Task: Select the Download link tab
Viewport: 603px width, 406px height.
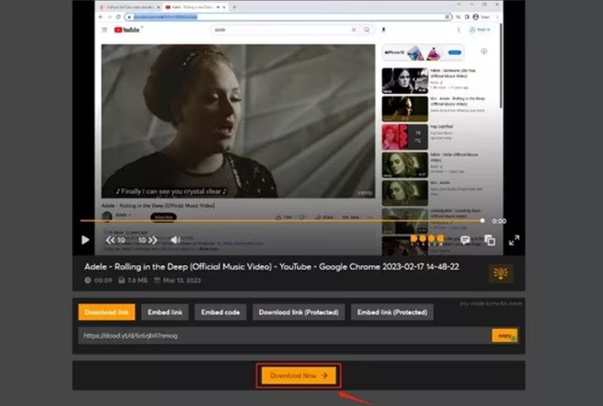Action: [x=106, y=312]
